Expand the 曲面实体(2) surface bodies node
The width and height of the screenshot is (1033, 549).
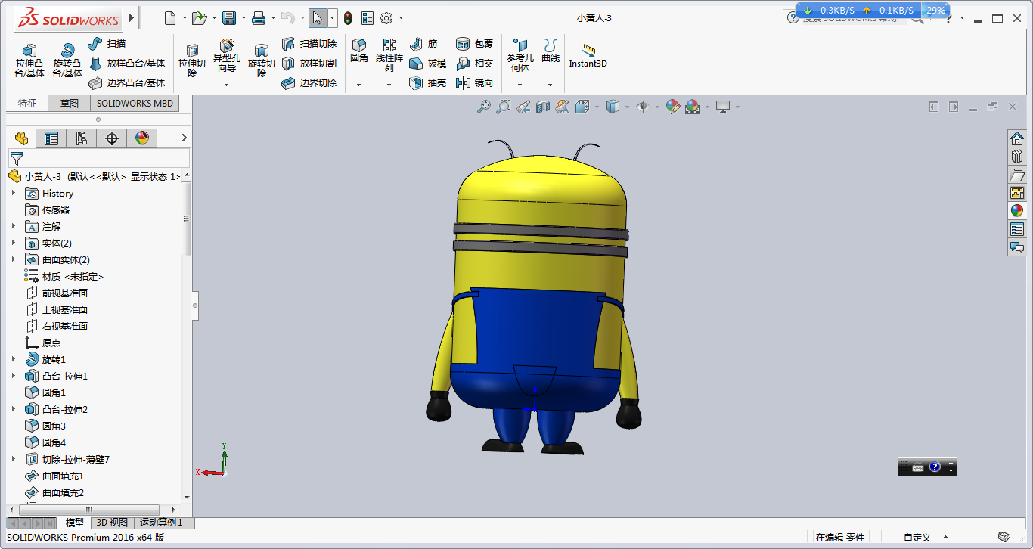(14, 260)
